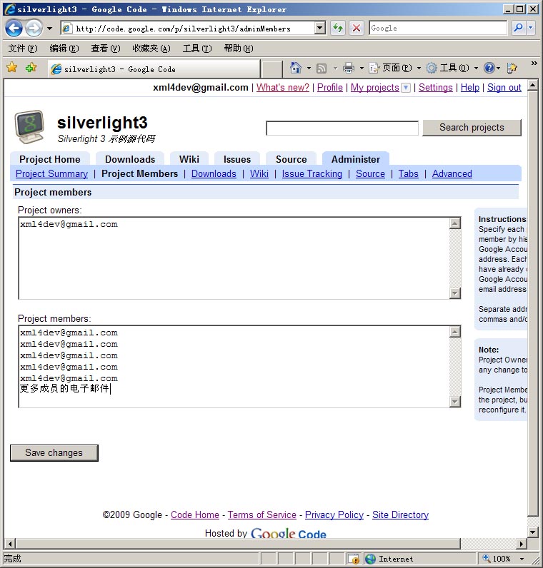Open search provider options dropdown
The height and width of the screenshot is (568, 543).
pos(531,28)
